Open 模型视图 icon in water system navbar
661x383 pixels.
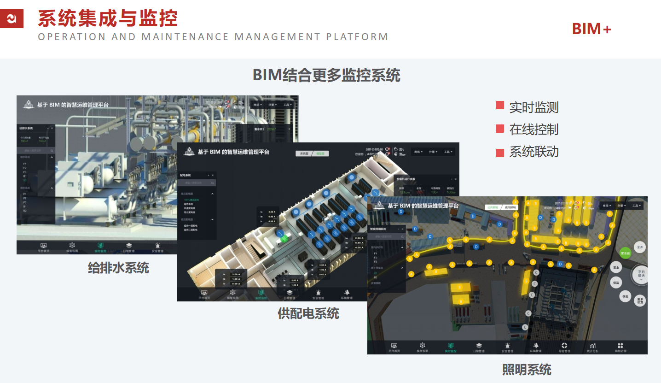[72, 247]
